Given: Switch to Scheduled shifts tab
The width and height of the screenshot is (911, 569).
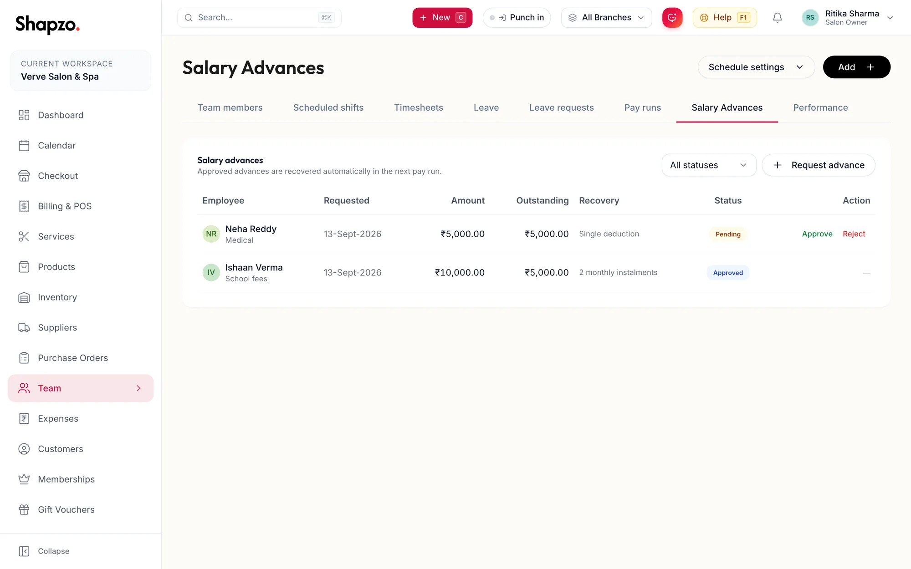Looking at the screenshot, I should [x=328, y=108].
